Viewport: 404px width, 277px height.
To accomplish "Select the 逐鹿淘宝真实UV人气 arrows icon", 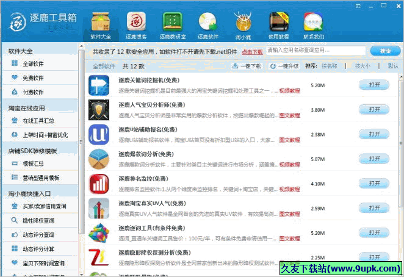I will click(x=99, y=209).
